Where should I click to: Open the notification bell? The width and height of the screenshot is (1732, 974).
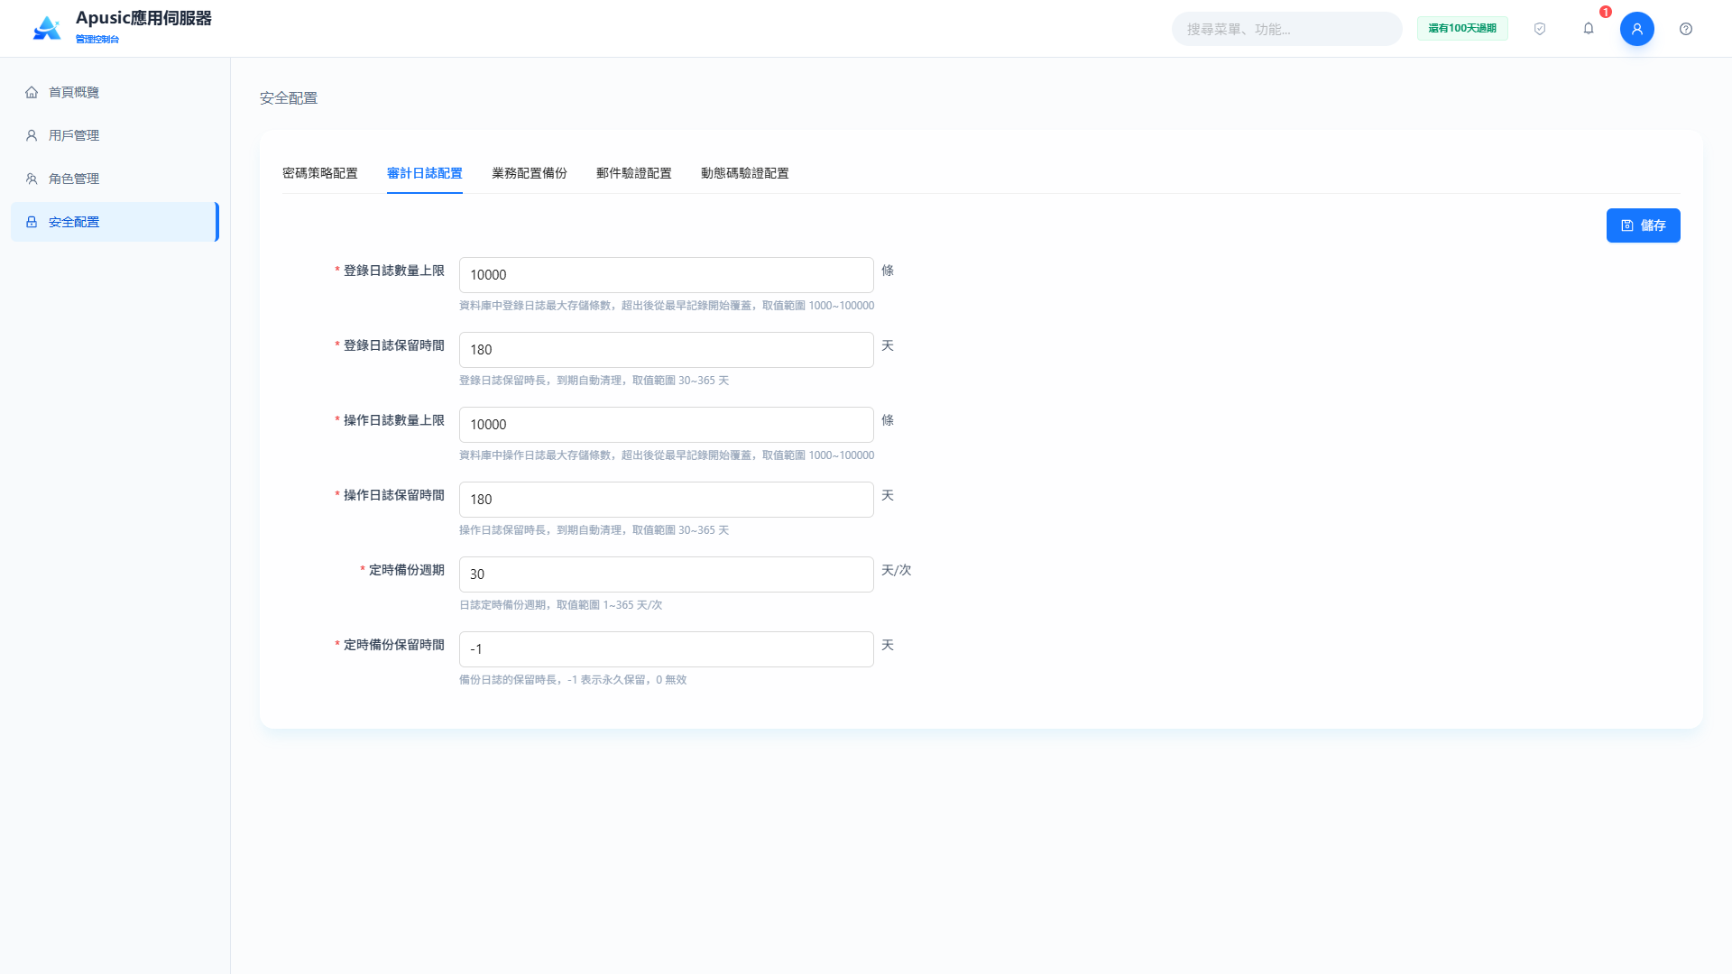(x=1589, y=29)
